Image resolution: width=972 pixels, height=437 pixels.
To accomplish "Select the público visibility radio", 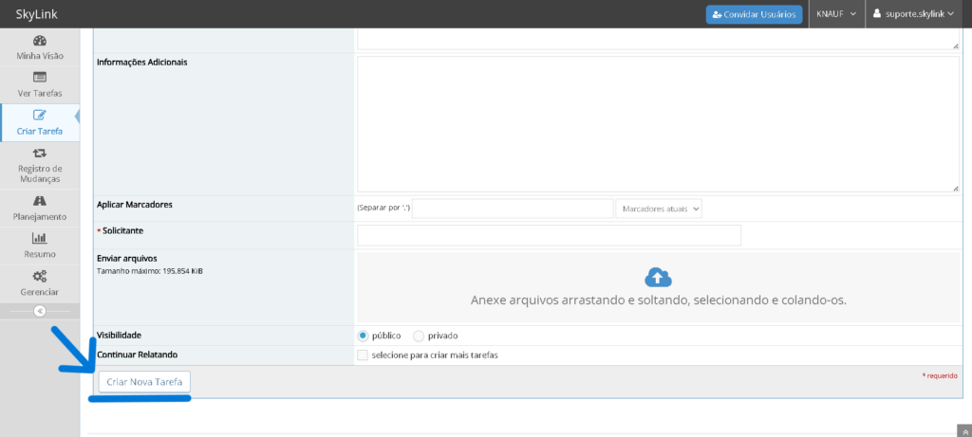I will (x=364, y=336).
